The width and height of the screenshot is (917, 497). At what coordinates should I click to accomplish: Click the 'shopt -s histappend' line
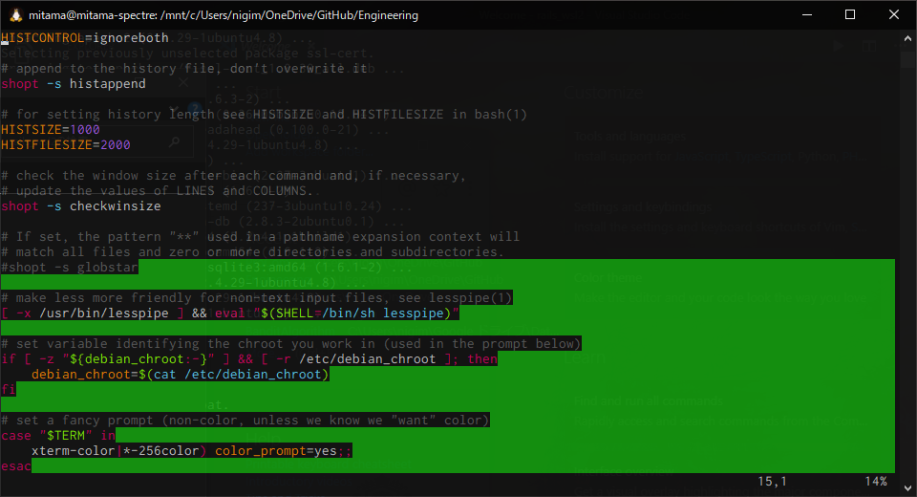pyautogui.click(x=74, y=84)
